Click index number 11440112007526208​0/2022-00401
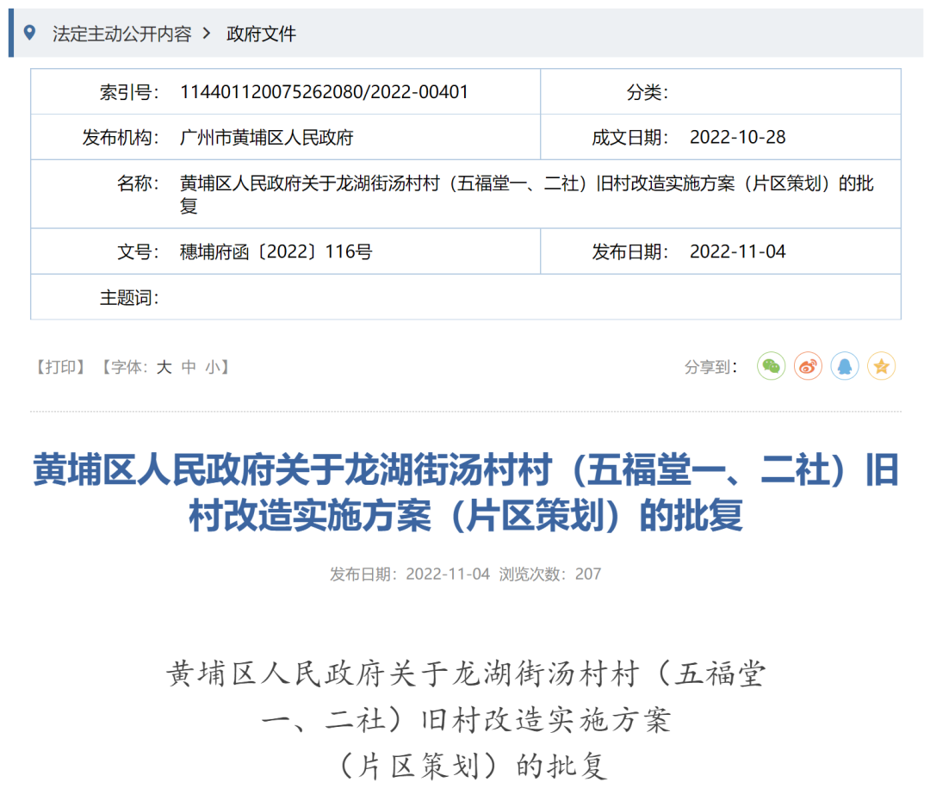Viewport: 930px width, 807px height. [x=324, y=92]
